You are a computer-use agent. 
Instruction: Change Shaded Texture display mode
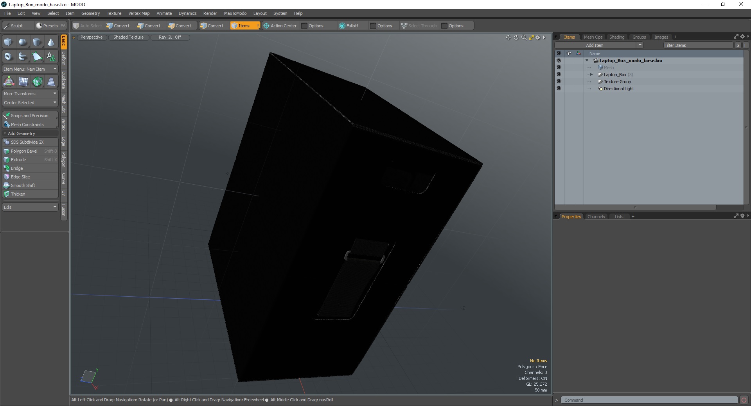129,37
